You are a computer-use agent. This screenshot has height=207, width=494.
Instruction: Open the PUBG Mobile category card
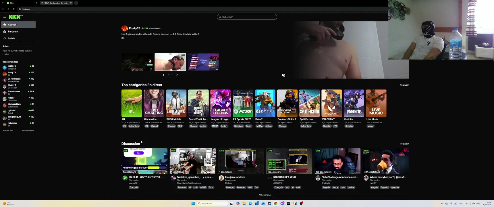click(176, 103)
